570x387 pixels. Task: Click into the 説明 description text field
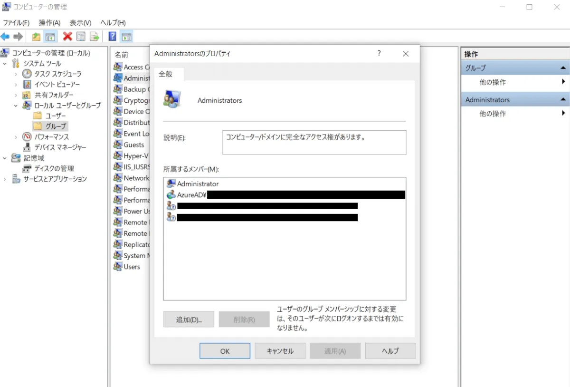(x=314, y=143)
